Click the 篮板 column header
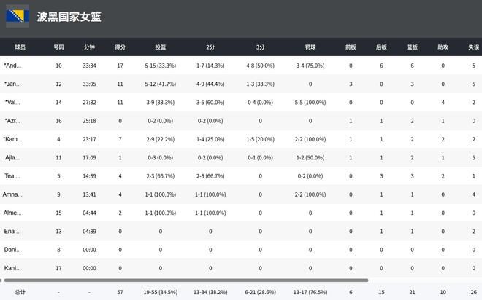This screenshot has width=482, height=300. 412,47
